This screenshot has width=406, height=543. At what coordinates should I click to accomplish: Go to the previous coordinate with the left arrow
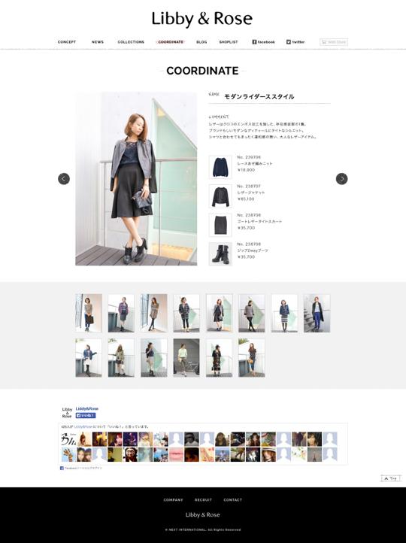[64, 179]
